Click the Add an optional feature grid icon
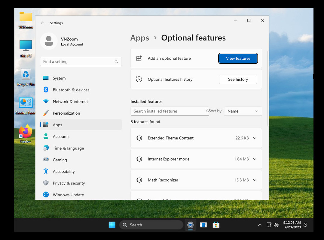The height and width of the screenshot is (240, 324). [x=139, y=58]
